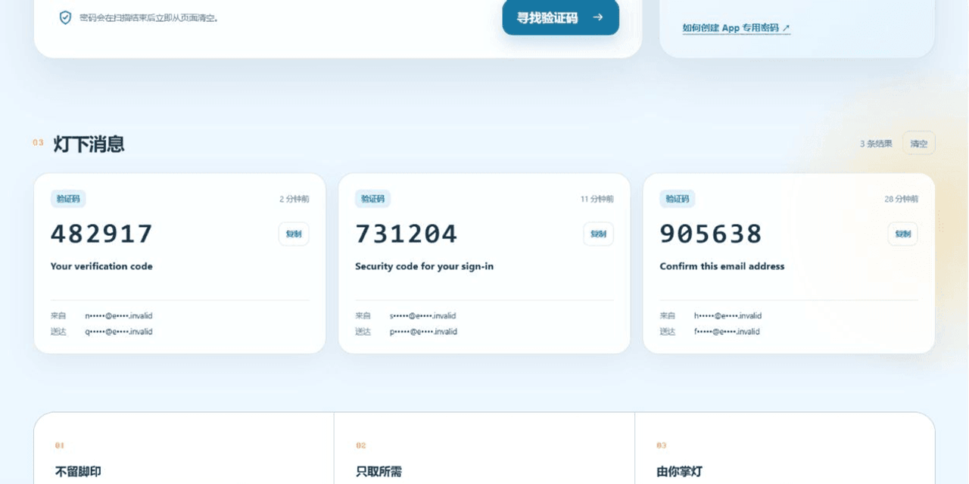Click the 3 条结果 result count
Screen dimensions: 969x484
coord(876,144)
